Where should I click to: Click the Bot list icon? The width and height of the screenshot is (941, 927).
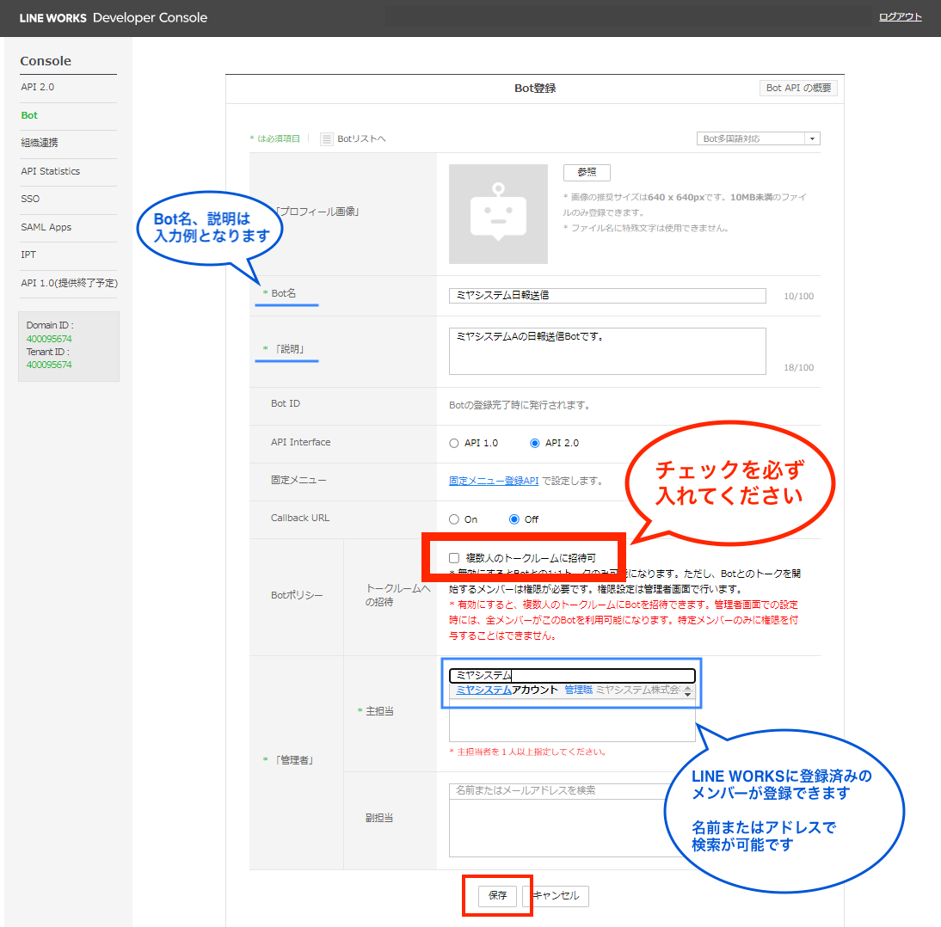327,139
